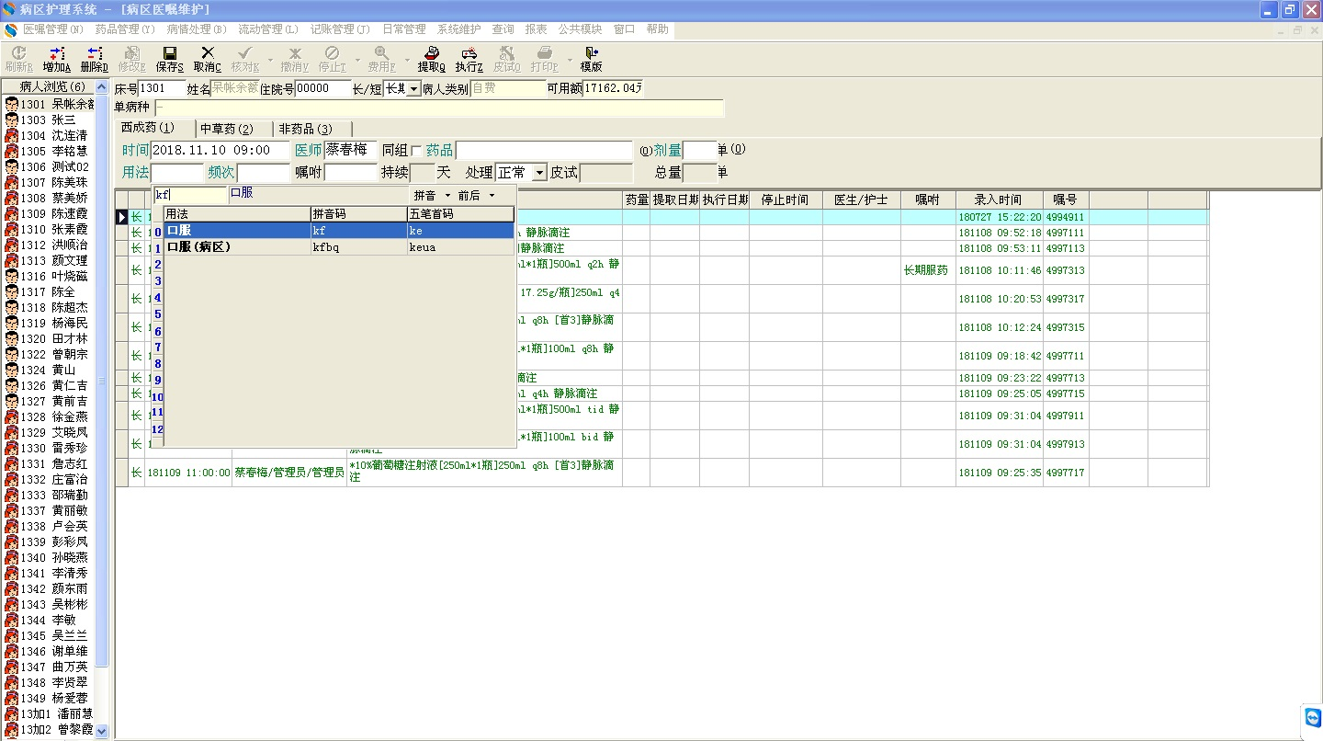
Task: Toggle the 同组 checkbox
Action: click(416, 151)
